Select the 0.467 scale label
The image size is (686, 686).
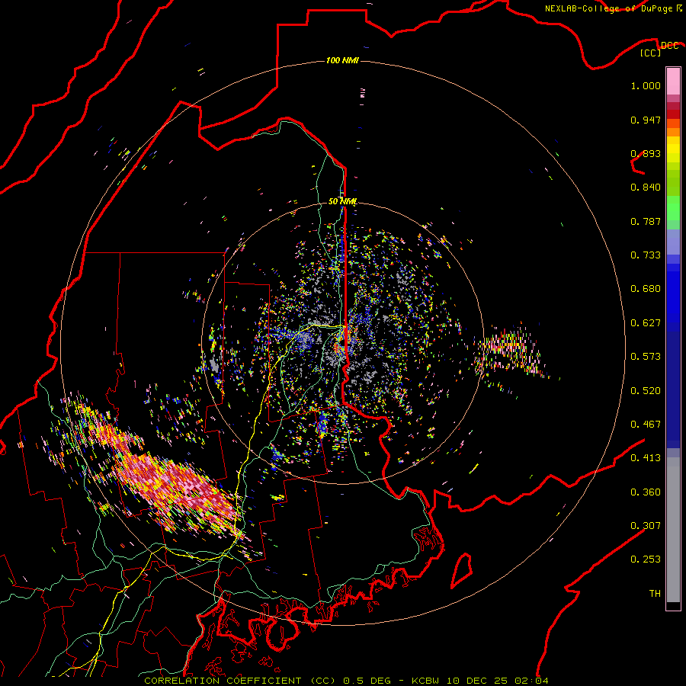(646, 425)
